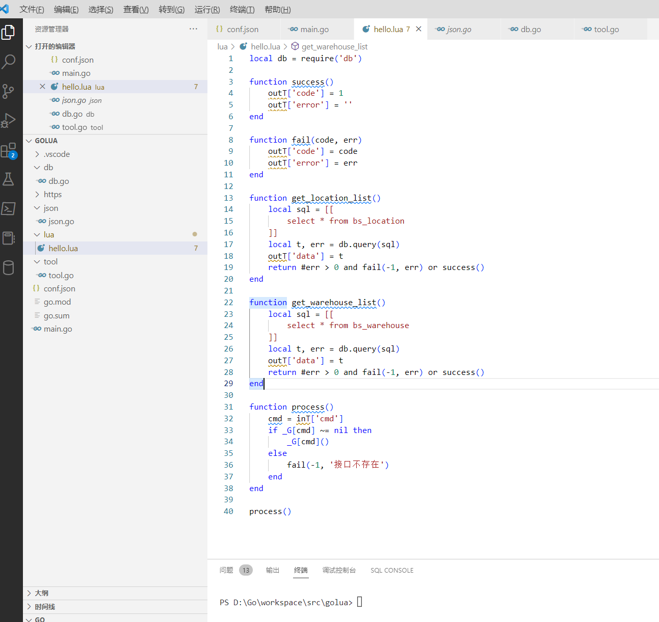659x622 pixels.
Task: Close the hello.lua editor tab
Action: [x=418, y=29]
